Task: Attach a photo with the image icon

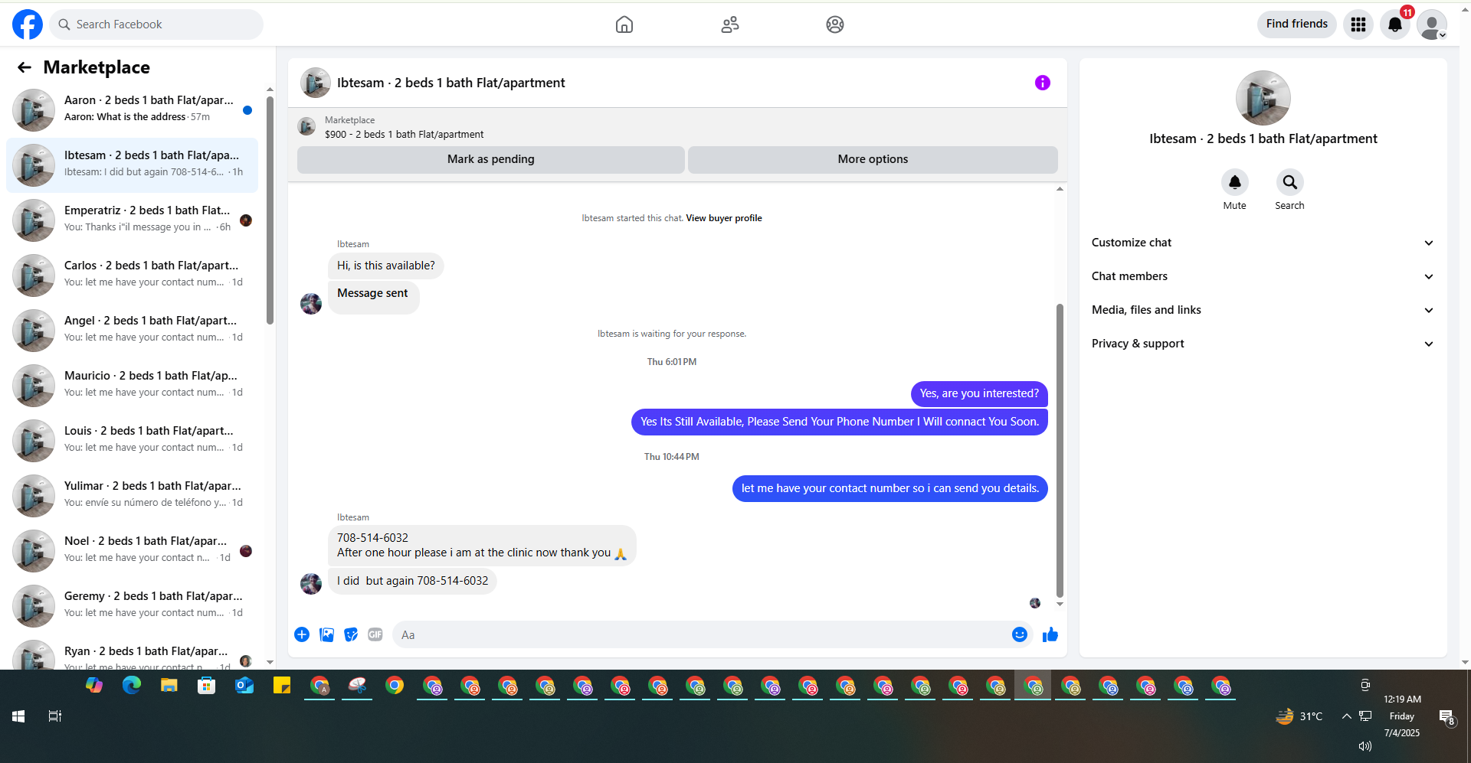Action: (x=326, y=634)
